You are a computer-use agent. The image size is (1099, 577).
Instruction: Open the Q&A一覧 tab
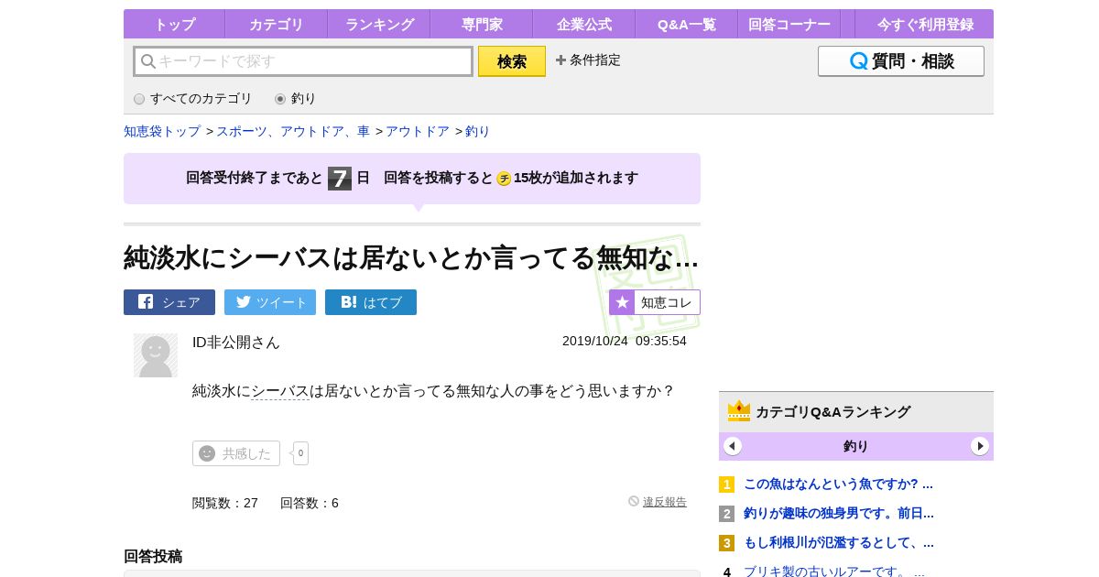tap(687, 24)
